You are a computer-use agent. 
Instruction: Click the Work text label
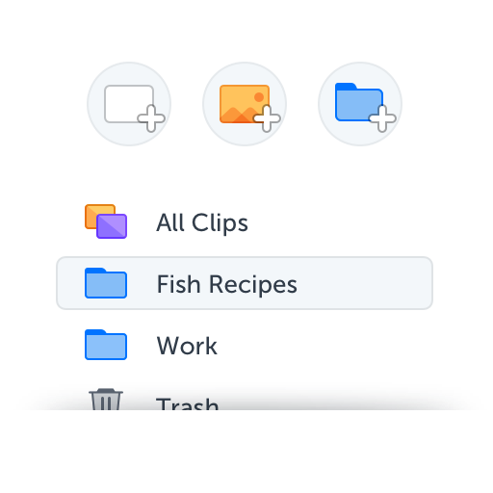[187, 346]
